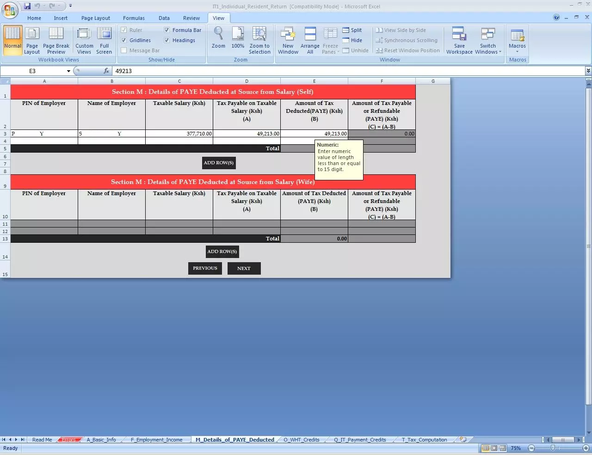592x455 pixels.
Task: Click the NEXT button
Action: (244, 268)
